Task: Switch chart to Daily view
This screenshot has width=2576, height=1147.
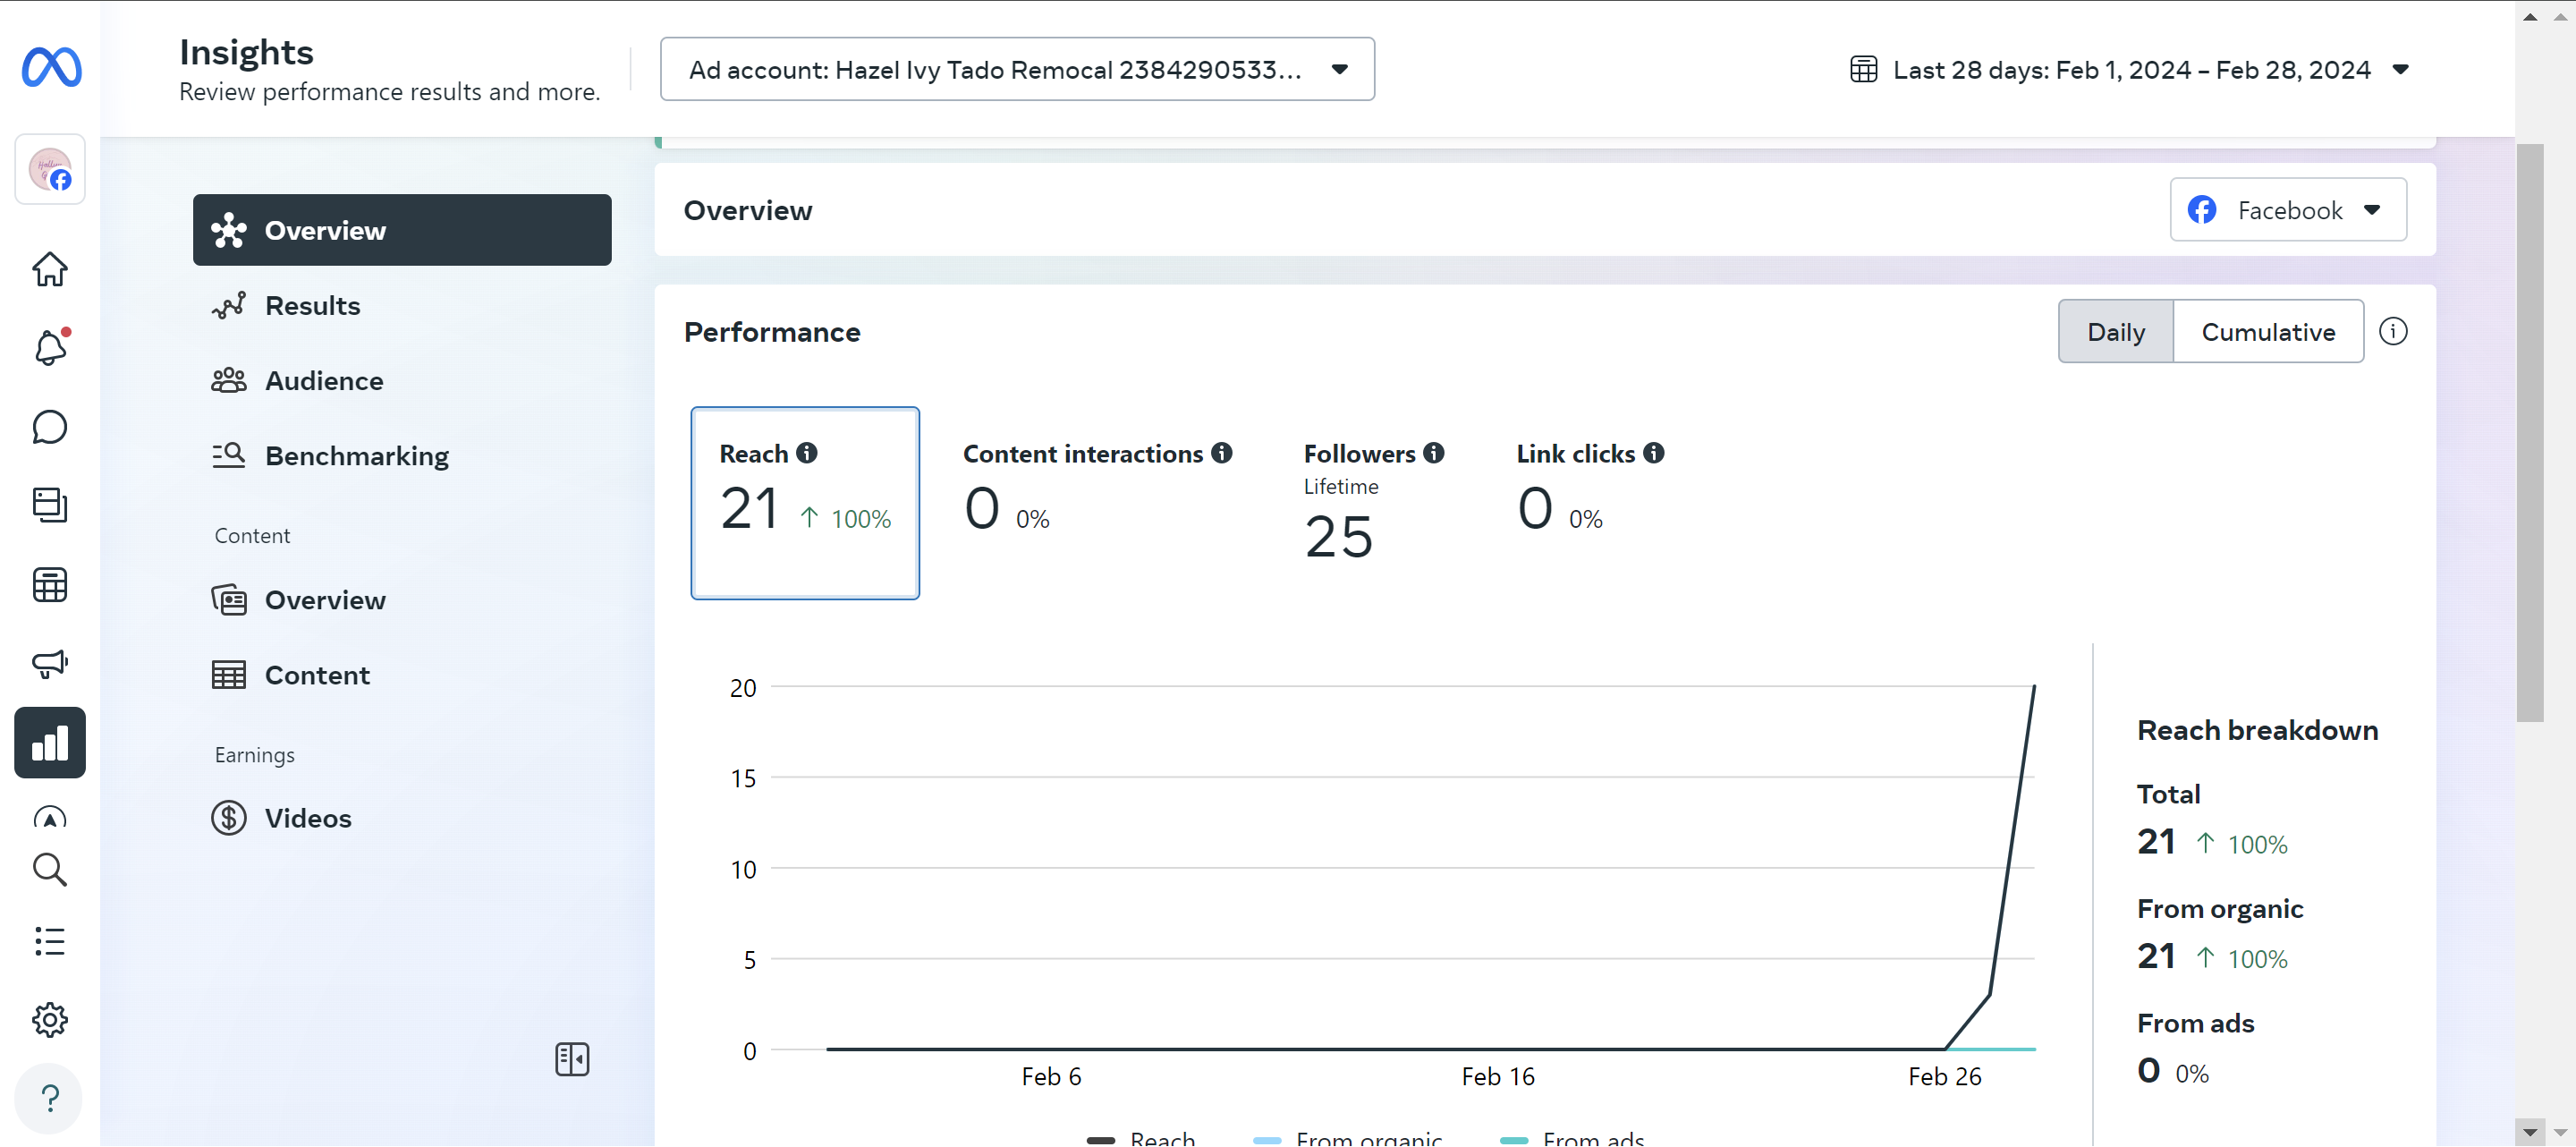Action: [2115, 332]
